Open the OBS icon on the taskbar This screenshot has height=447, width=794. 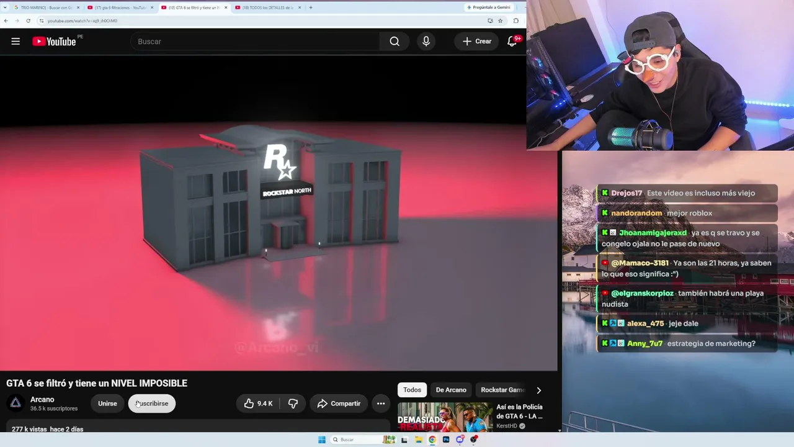[474, 440]
